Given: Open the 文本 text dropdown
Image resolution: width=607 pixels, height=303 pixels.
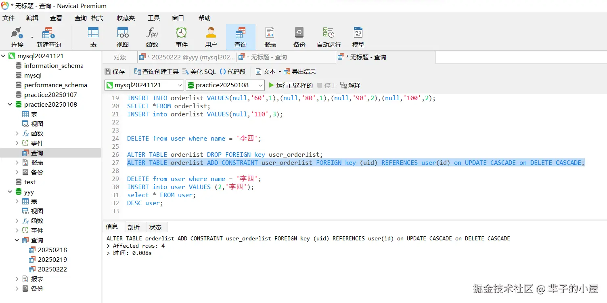Looking at the screenshot, I should click(x=268, y=72).
